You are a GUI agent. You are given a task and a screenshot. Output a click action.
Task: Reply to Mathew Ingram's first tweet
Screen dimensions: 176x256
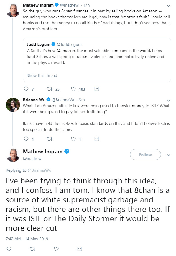pos(26,89)
